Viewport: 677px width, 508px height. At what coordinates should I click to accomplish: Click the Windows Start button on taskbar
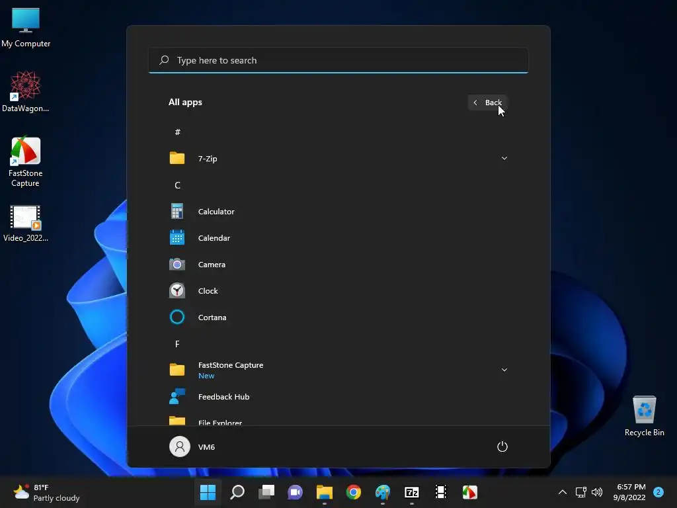tap(208, 492)
